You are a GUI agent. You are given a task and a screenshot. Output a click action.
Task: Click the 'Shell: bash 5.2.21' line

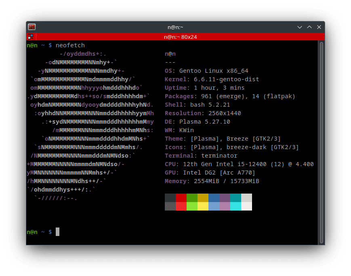pyautogui.click(x=197, y=105)
